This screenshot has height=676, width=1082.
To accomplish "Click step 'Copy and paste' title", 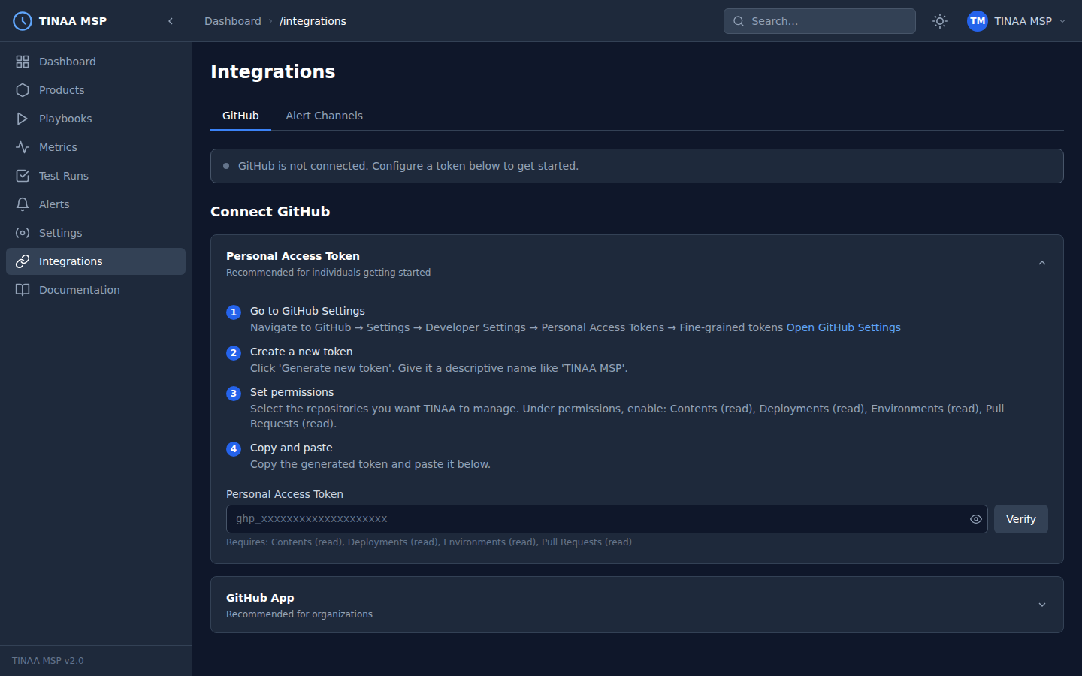I will coord(292,448).
